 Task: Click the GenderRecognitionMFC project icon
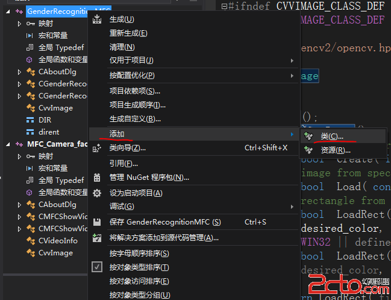[x=19, y=11]
